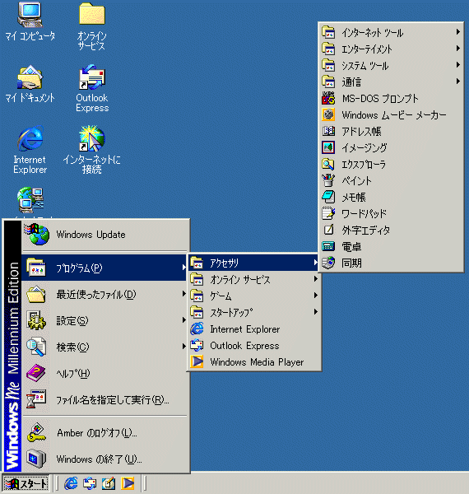Expand the システム ツール submenu arrow

[x=458, y=65]
